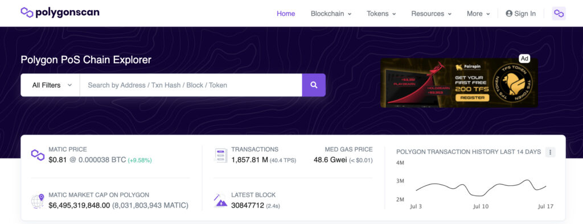
Task: Click the polygonscan logo
Action: tap(60, 13)
